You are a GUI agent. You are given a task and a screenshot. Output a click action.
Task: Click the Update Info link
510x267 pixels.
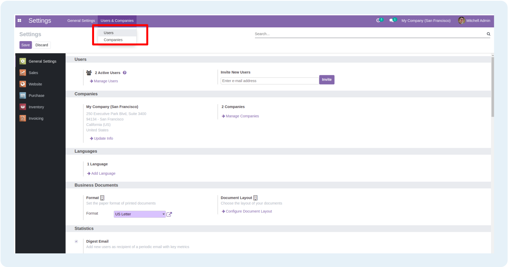click(x=101, y=138)
